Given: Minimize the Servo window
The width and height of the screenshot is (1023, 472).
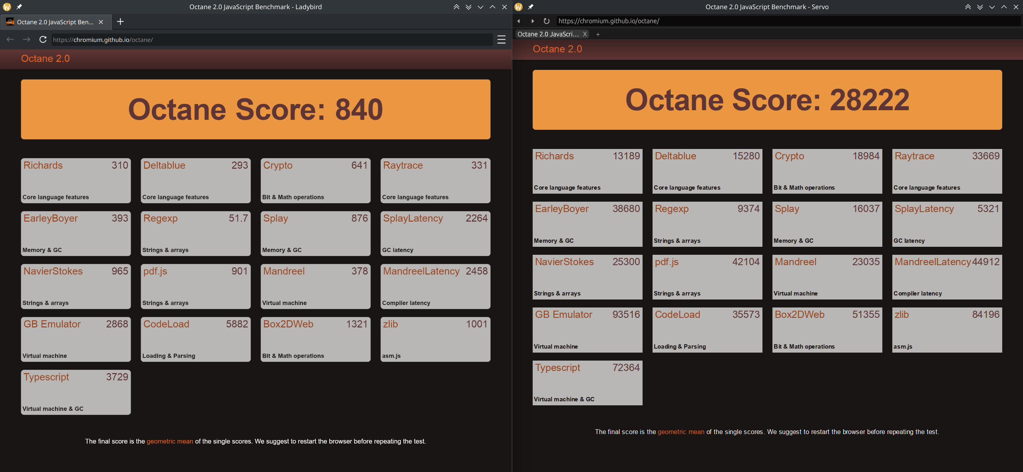Looking at the screenshot, I should click(992, 7).
